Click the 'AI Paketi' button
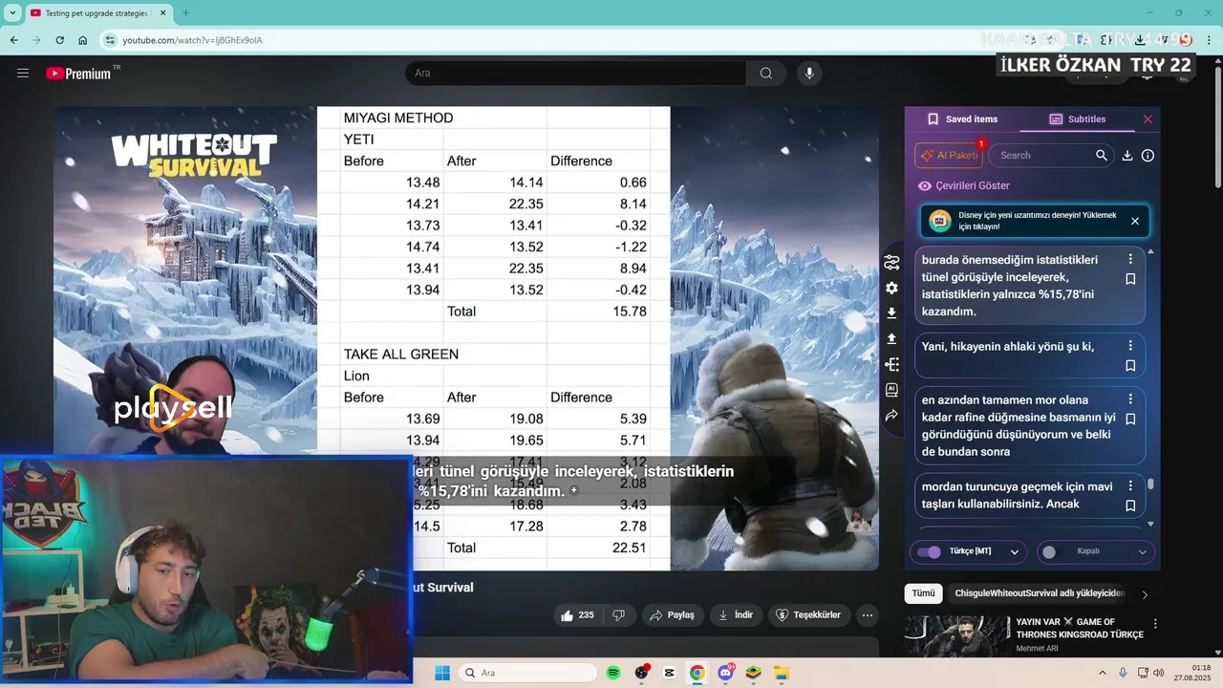Screen dimensions: 1223x688 tap(949, 155)
